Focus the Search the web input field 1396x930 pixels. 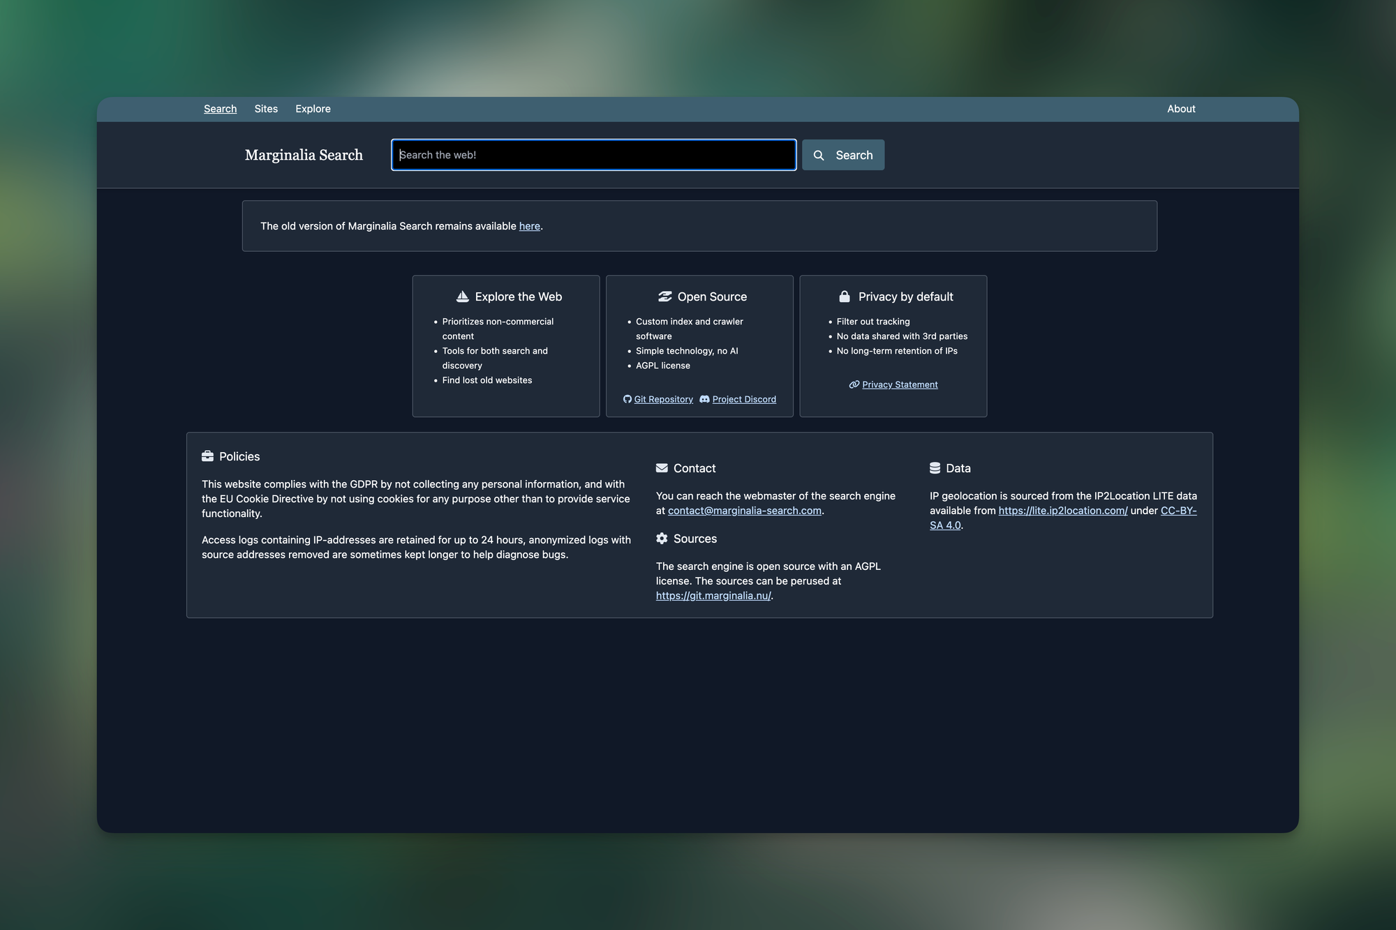[593, 155]
